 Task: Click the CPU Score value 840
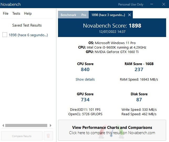(85, 70)
